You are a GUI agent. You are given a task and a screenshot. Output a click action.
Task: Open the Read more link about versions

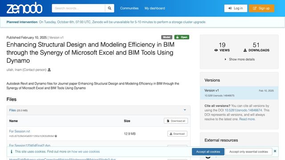point(247,119)
